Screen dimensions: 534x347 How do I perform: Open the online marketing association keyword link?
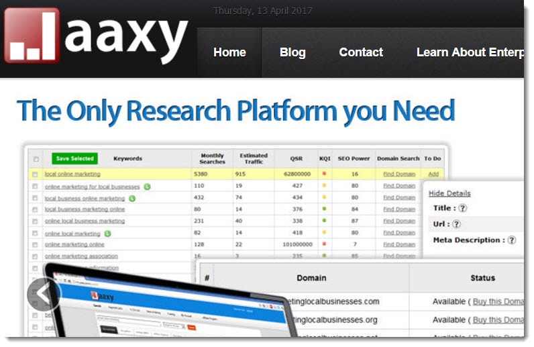coord(81,256)
